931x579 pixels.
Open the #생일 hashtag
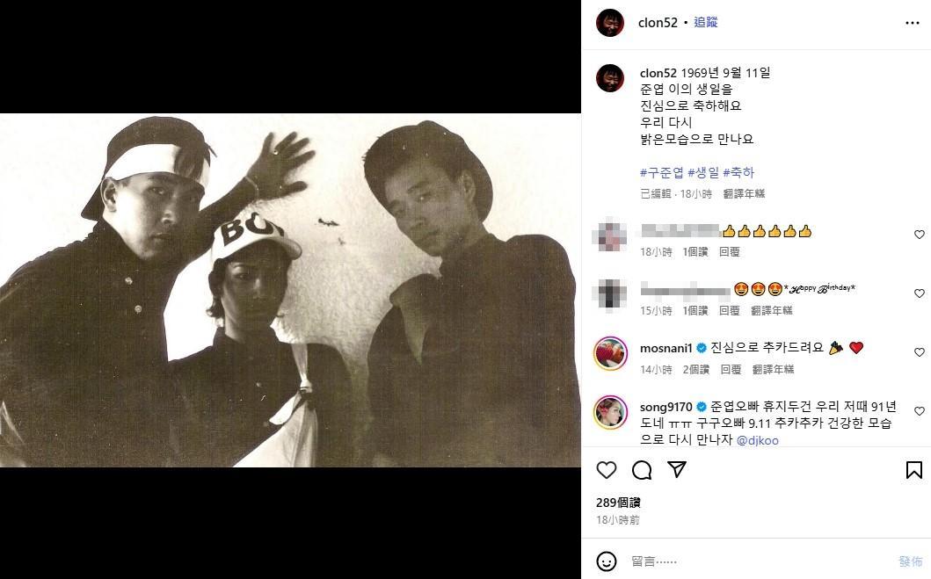[x=702, y=172]
